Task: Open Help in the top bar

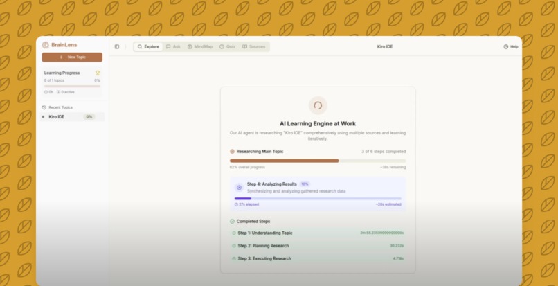Action: (x=511, y=46)
